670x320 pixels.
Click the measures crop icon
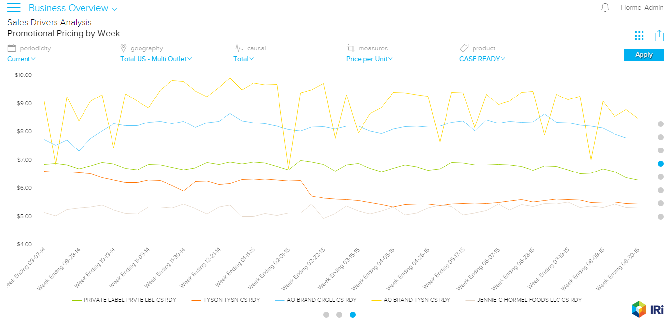coord(350,48)
